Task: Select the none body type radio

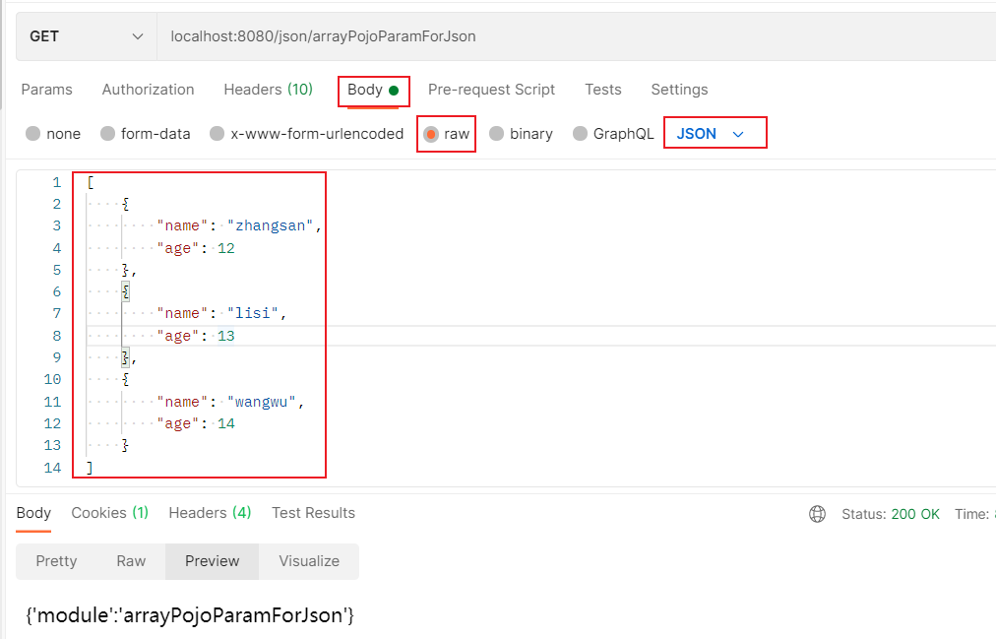Action: (33, 134)
